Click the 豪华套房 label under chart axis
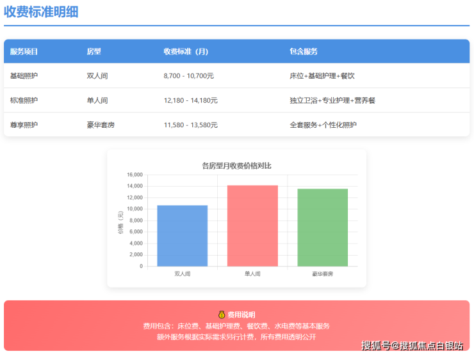Image resolution: width=474 pixels, height=356 pixels. point(322,274)
